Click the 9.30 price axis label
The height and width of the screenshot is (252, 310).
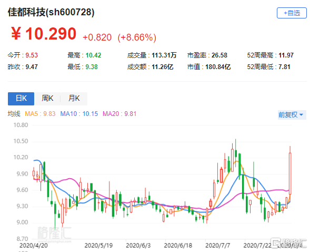[22, 207]
